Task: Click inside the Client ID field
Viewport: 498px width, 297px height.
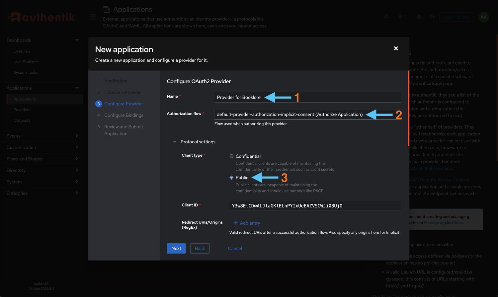Action: [315, 205]
